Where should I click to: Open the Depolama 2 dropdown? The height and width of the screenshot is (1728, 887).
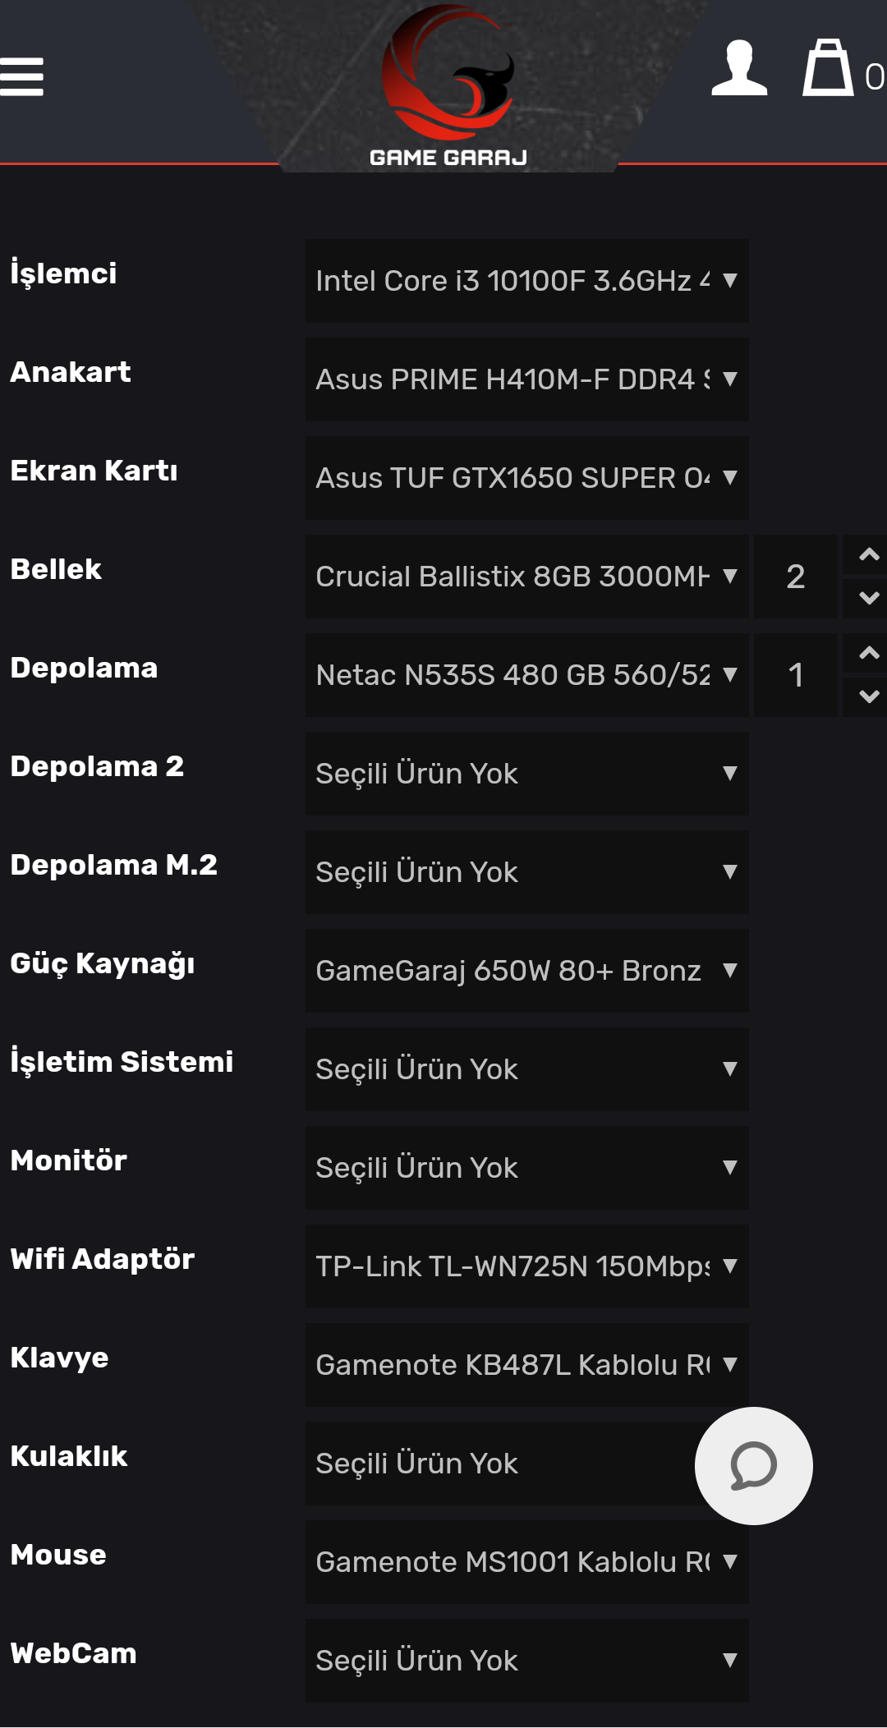pyautogui.click(x=526, y=773)
